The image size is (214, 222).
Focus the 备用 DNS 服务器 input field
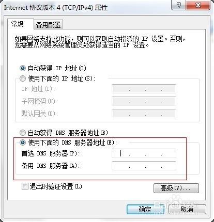[144, 166]
